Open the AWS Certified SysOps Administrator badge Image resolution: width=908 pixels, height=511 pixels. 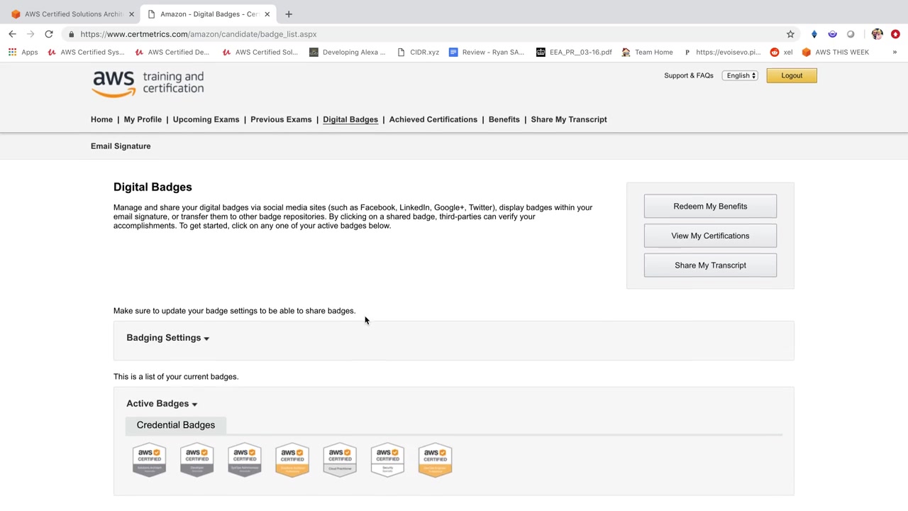245,460
